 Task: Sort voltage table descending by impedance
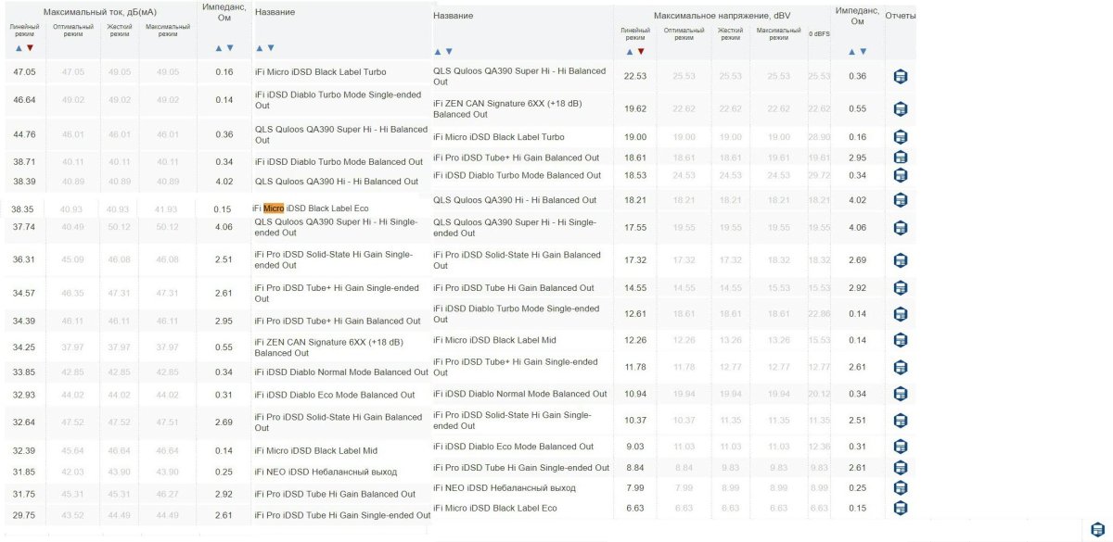tap(863, 52)
